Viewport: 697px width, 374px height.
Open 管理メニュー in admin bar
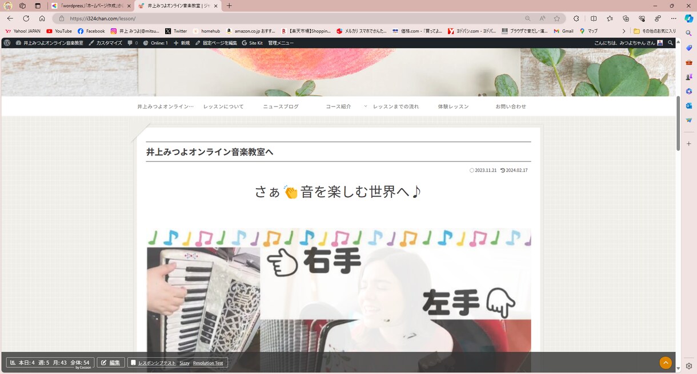[x=281, y=43]
